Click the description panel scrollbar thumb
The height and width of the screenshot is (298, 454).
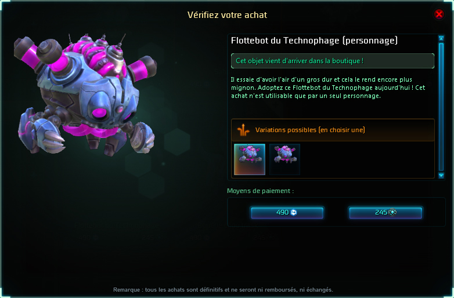441,107
